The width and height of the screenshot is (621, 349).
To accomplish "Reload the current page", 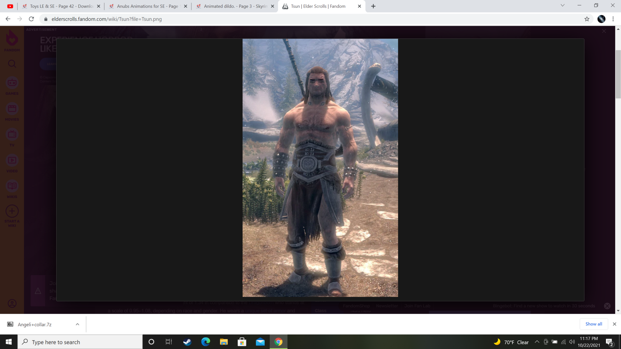I will coord(31,19).
